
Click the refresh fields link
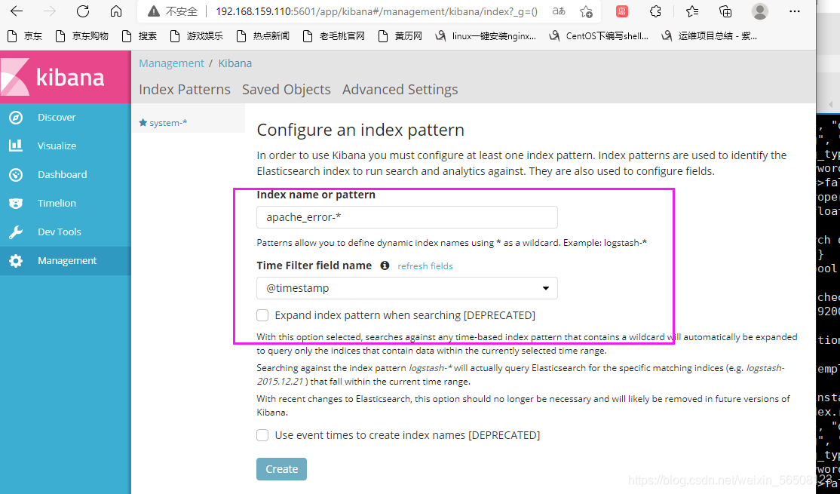pos(425,266)
